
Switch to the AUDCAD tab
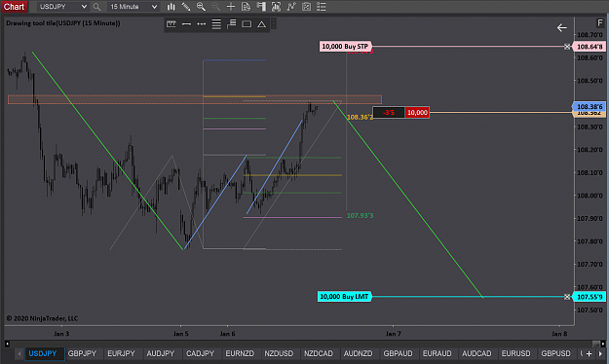coord(476,353)
